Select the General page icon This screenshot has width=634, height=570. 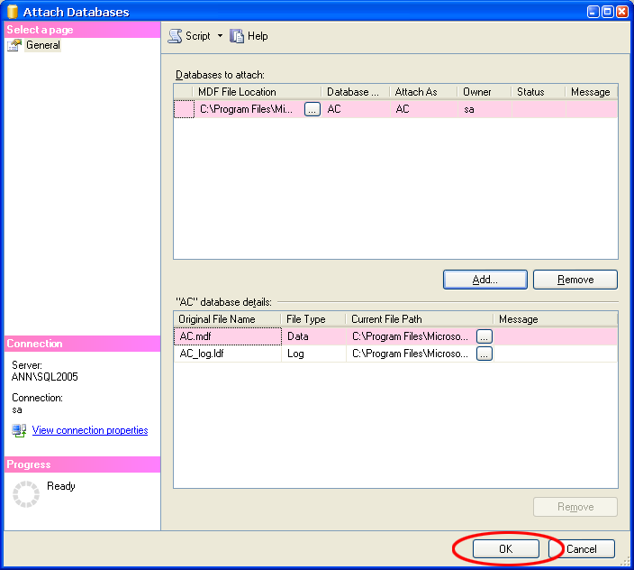(14, 45)
